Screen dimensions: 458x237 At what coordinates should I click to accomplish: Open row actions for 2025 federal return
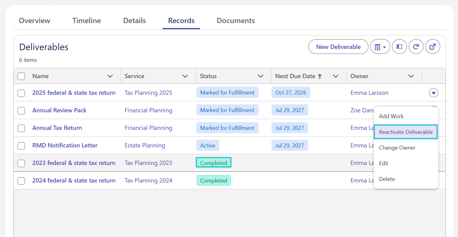[x=434, y=93]
